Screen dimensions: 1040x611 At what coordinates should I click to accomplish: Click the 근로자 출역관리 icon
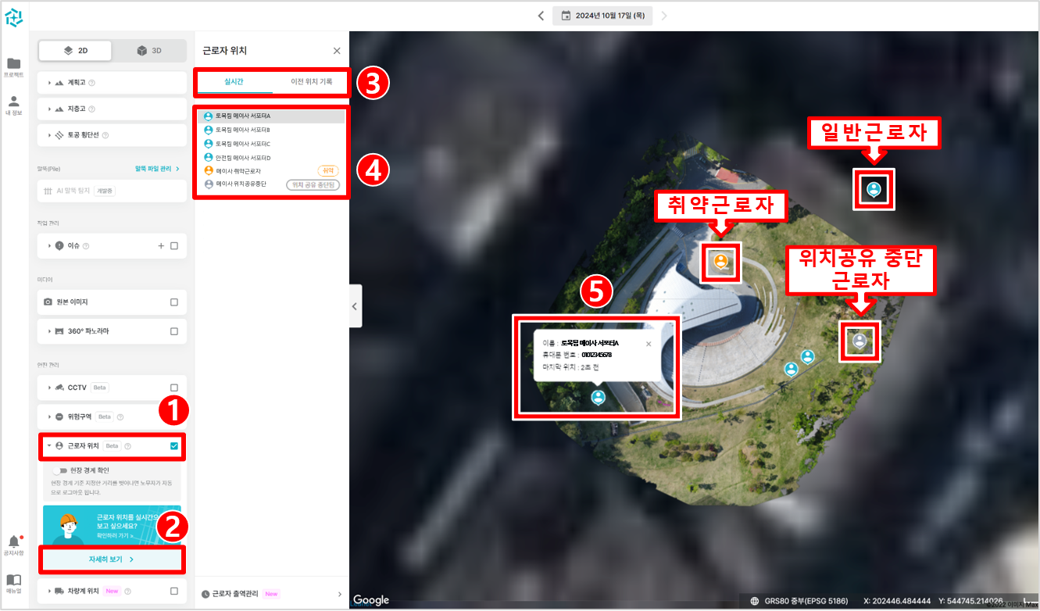(205, 593)
